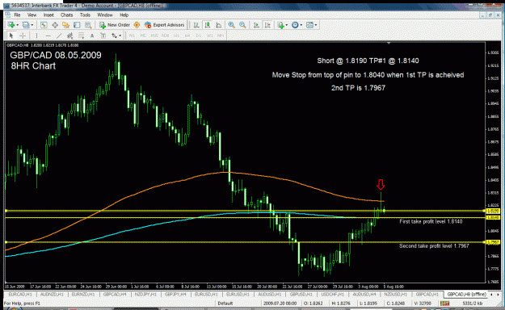Zoom in on the chart

[x=231, y=25]
